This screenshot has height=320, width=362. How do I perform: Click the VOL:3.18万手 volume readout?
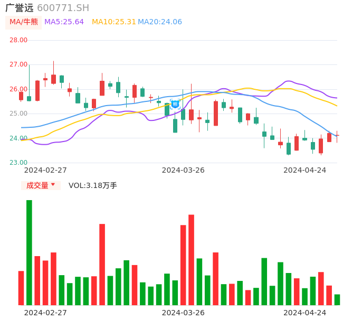(93, 185)
